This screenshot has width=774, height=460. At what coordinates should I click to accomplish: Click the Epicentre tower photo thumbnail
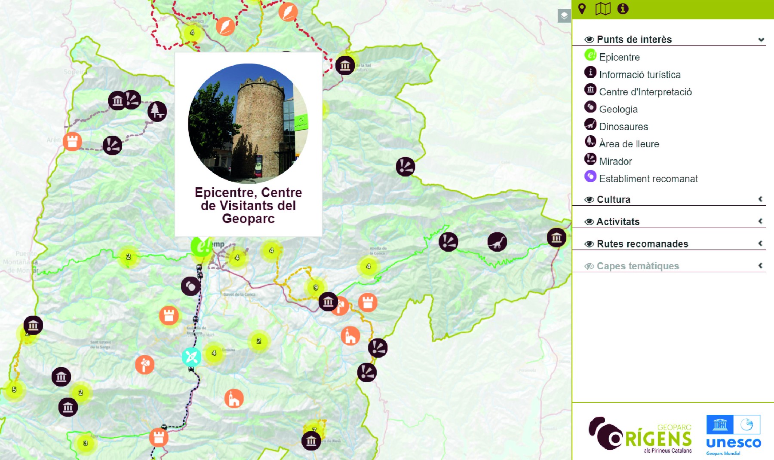pos(248,123)
